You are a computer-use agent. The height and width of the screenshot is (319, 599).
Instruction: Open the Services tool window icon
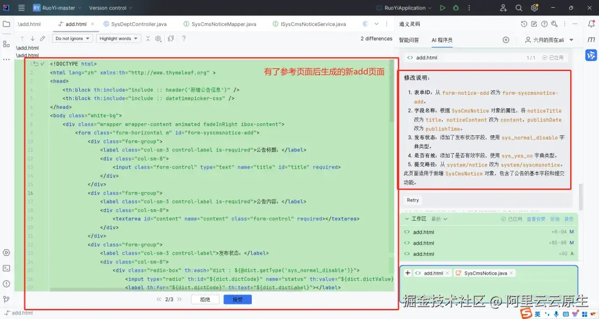tap(7, 252)
